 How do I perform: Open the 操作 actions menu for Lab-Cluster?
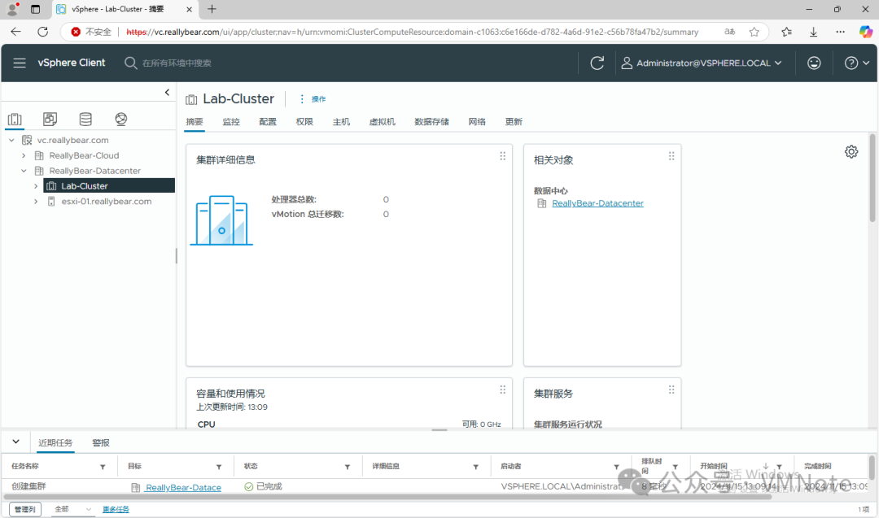(313, 99)
